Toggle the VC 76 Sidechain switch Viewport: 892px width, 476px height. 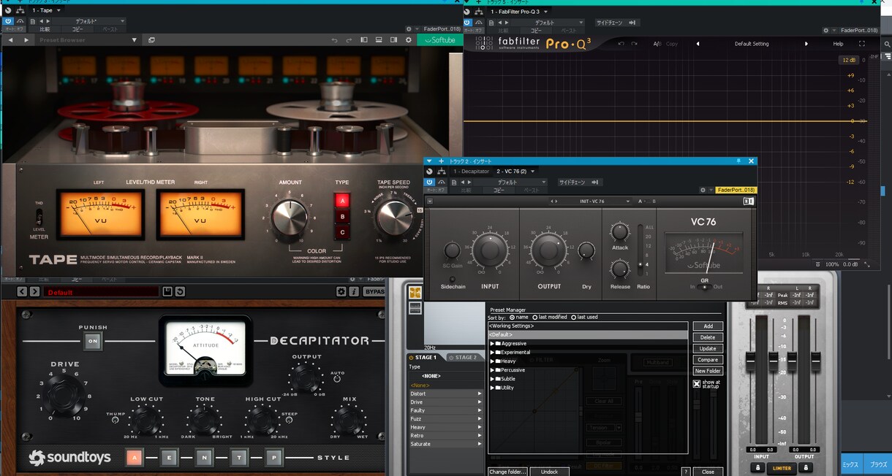point(453,279)
